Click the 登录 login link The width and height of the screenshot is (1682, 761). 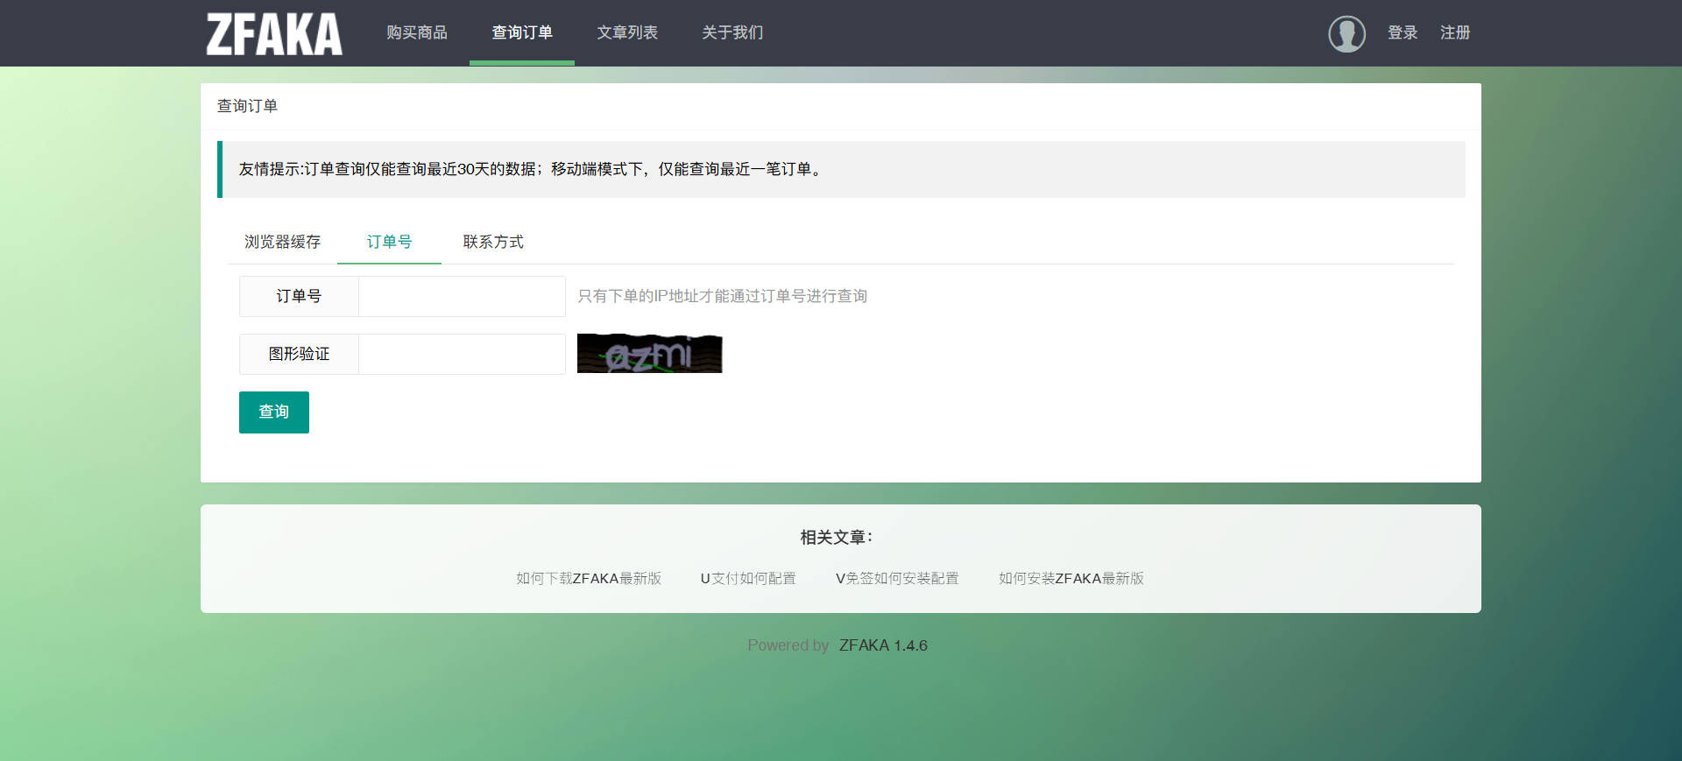pos(1403,32)
